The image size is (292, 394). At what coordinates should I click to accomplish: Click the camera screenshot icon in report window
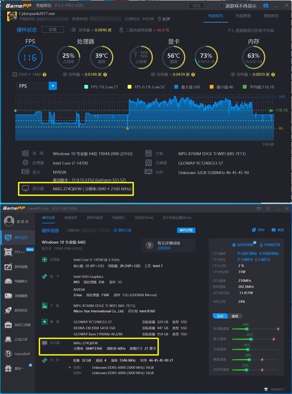[x=266, y=5]
